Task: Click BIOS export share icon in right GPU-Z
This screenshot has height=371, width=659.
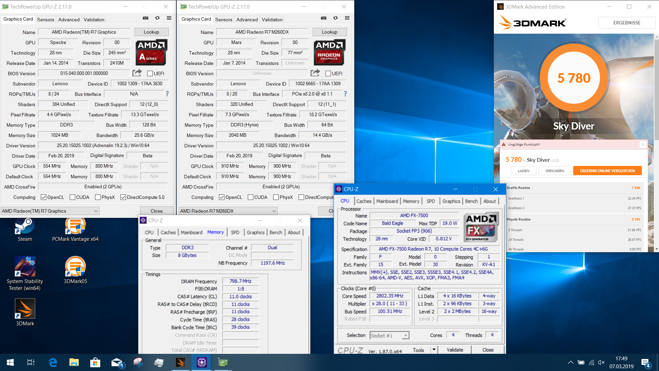Action: 315,73
